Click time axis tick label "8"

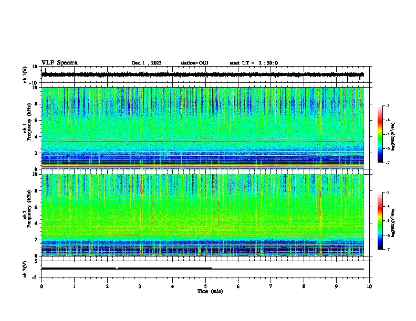304,286
